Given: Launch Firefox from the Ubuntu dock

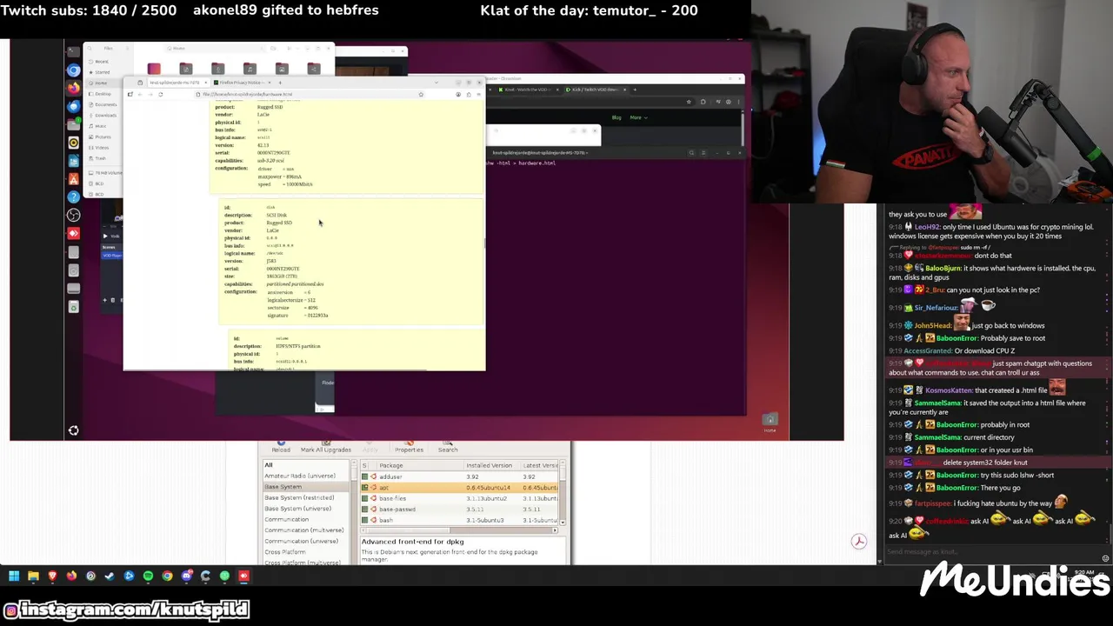Looking at the screenshot, I should [x=74, y=88].
